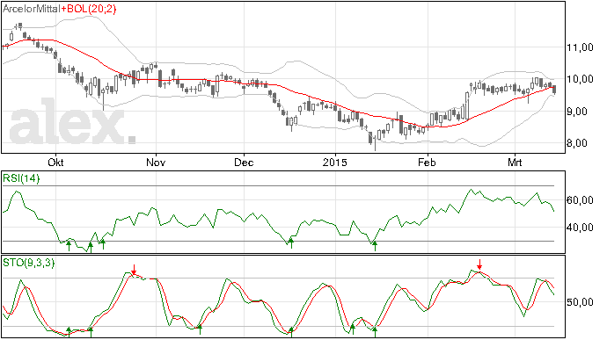Select the Feb label on time axis
Screen dimensions: 607x340
tap(427, 163)
